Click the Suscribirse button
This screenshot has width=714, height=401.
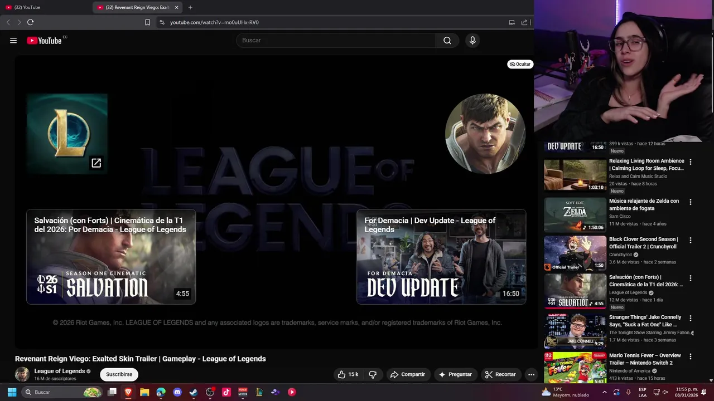click(x=119, y=374)
